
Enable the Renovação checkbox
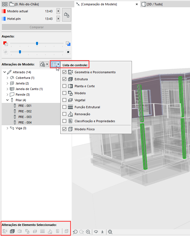64,114
